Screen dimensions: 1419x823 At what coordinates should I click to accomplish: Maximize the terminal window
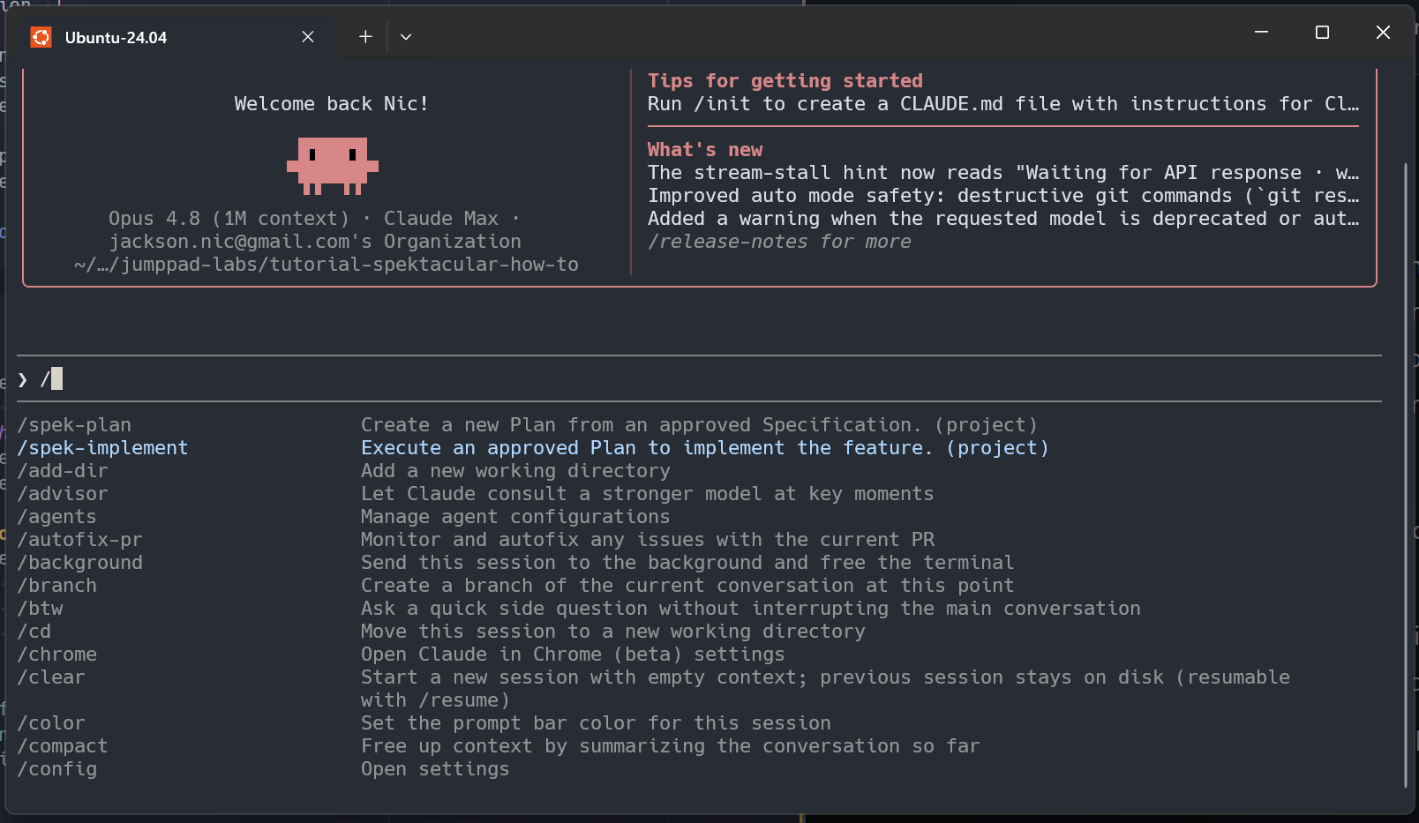tap(1322, 33)
